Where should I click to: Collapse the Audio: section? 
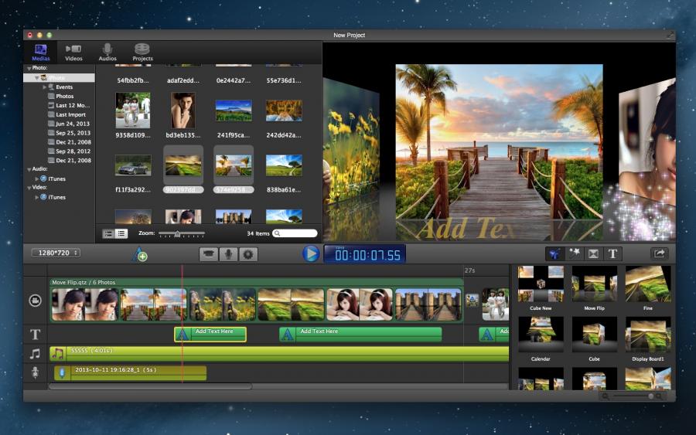pyautogui.click(x=29, y=169)
